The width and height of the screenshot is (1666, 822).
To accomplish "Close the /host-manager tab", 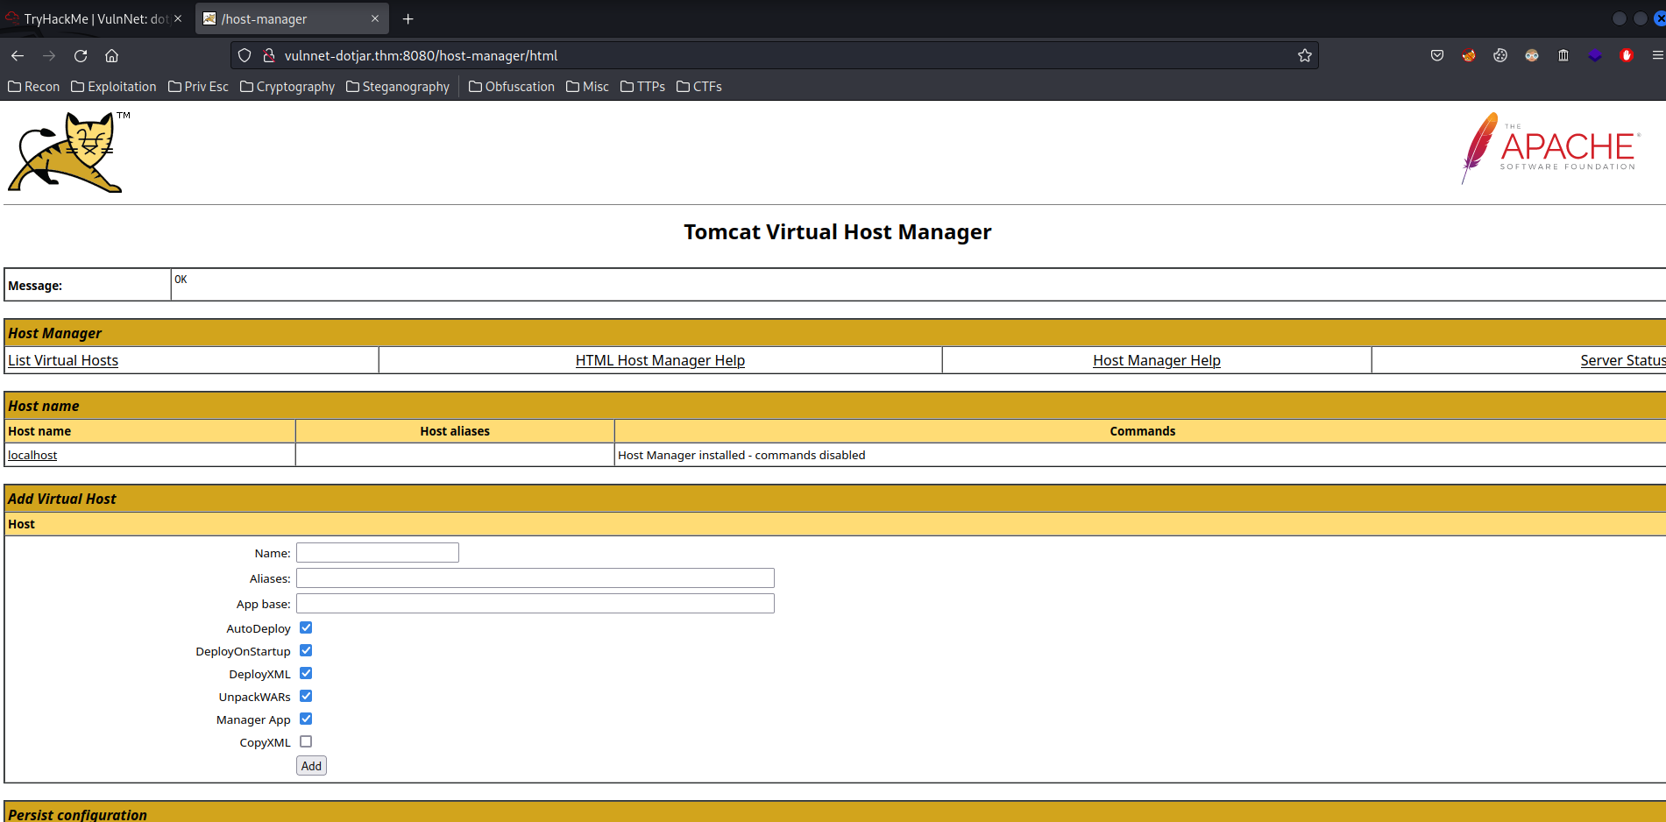I will coord(375,18).
